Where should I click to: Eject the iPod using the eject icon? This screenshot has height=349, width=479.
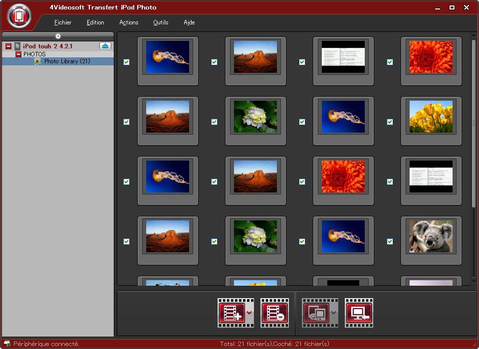pyautogui.click(x=105, y=46)
